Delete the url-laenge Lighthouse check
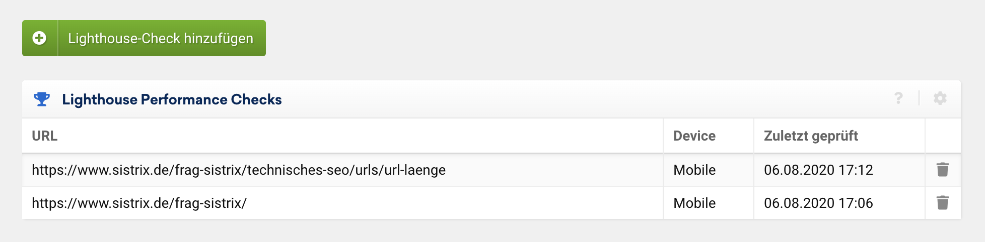The width and height of the screenshot is (985, 242). (x=942, y=170)
